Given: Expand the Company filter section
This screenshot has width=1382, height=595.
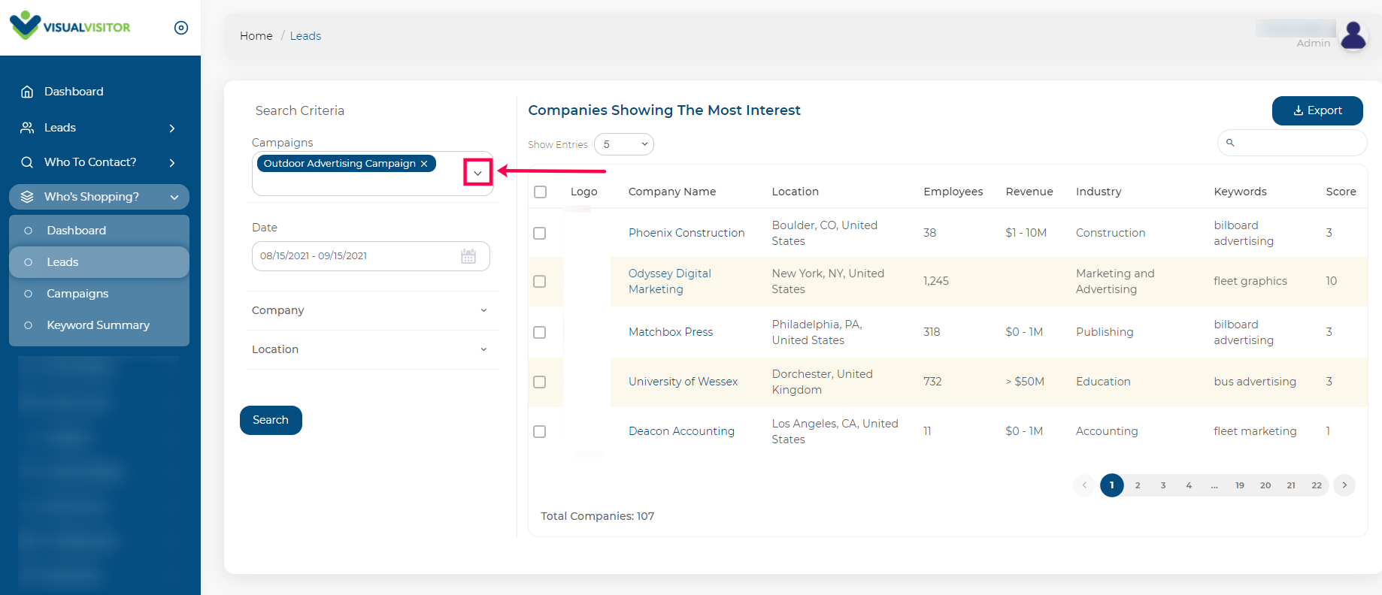Looking at the screenshot, I should (372, 310).
